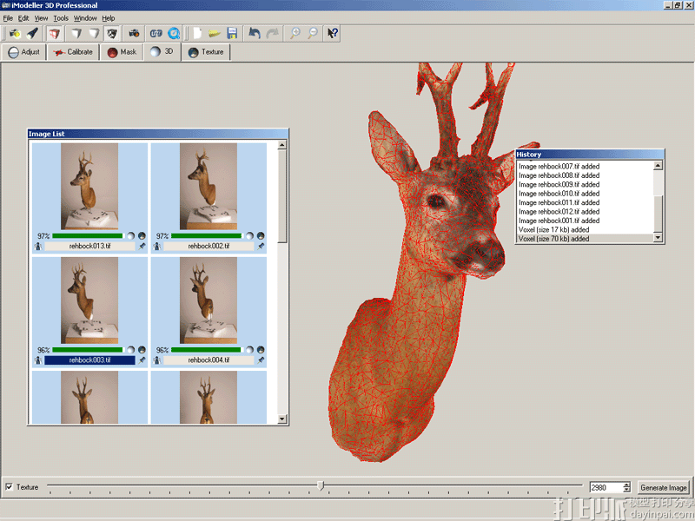
Task: Click the white sphere icon for rehbock002.tif
Action: (x=249, y=236)
